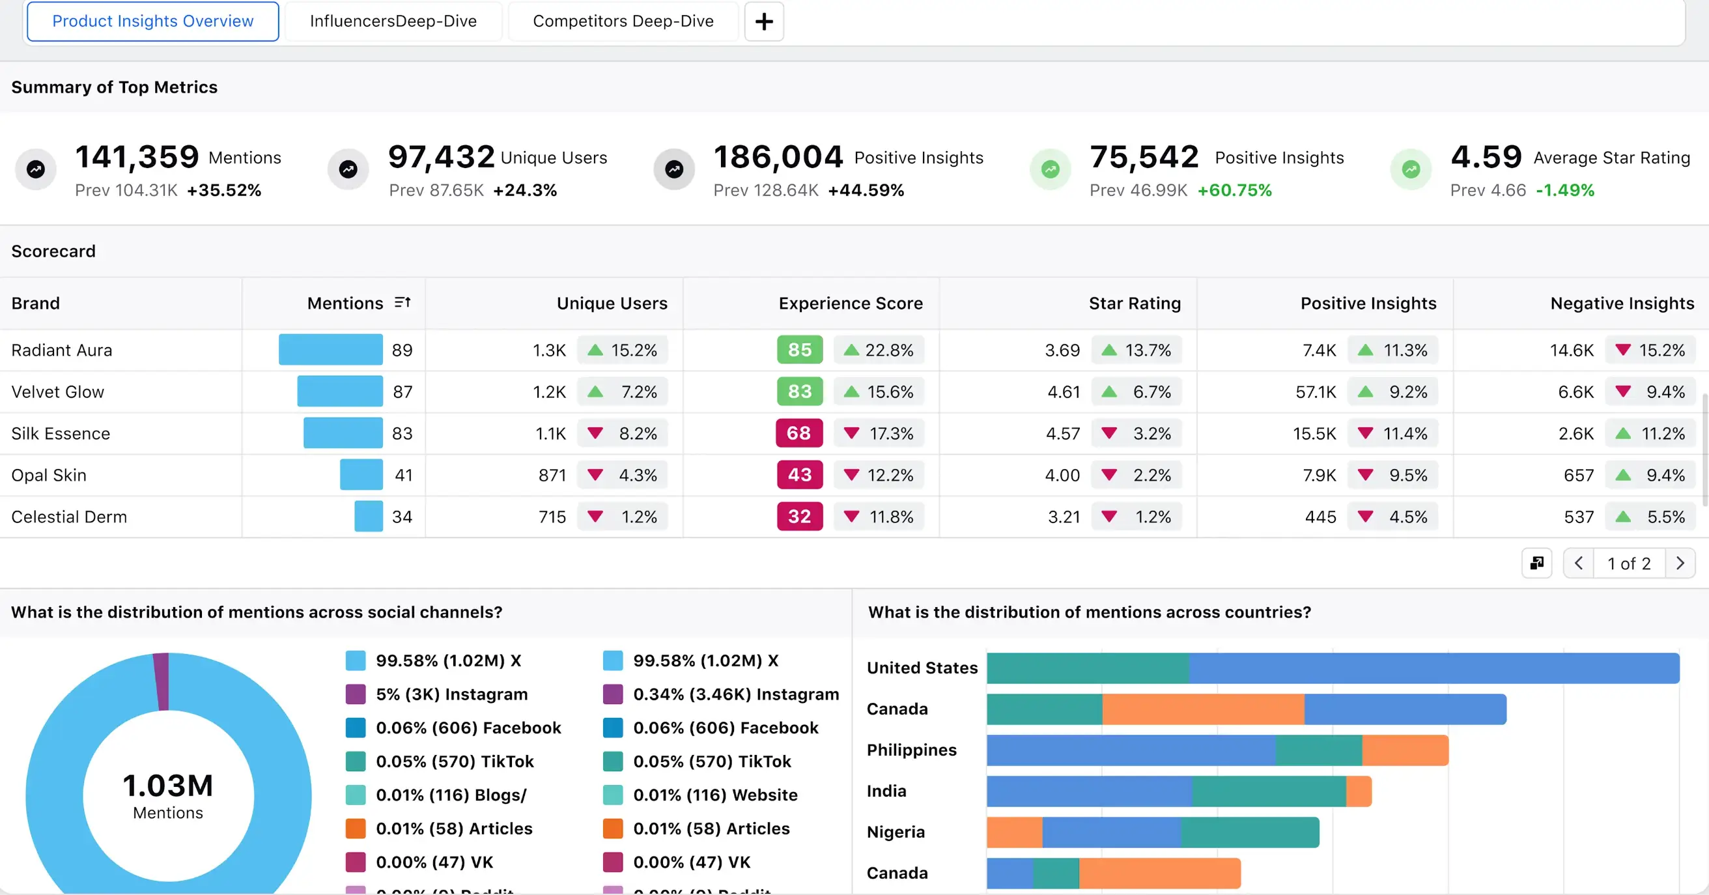Screen dimensions: 1709x895
Task: Open the Velvet Glow brand name
Action: pos(58,391)
